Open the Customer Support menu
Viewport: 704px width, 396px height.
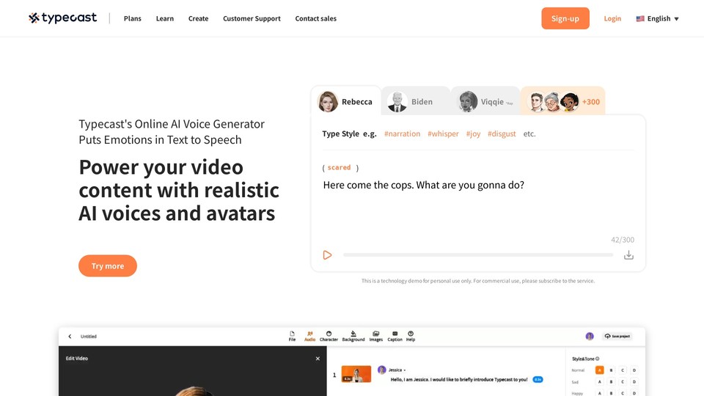pyautogui.click(x=252, y=18)
